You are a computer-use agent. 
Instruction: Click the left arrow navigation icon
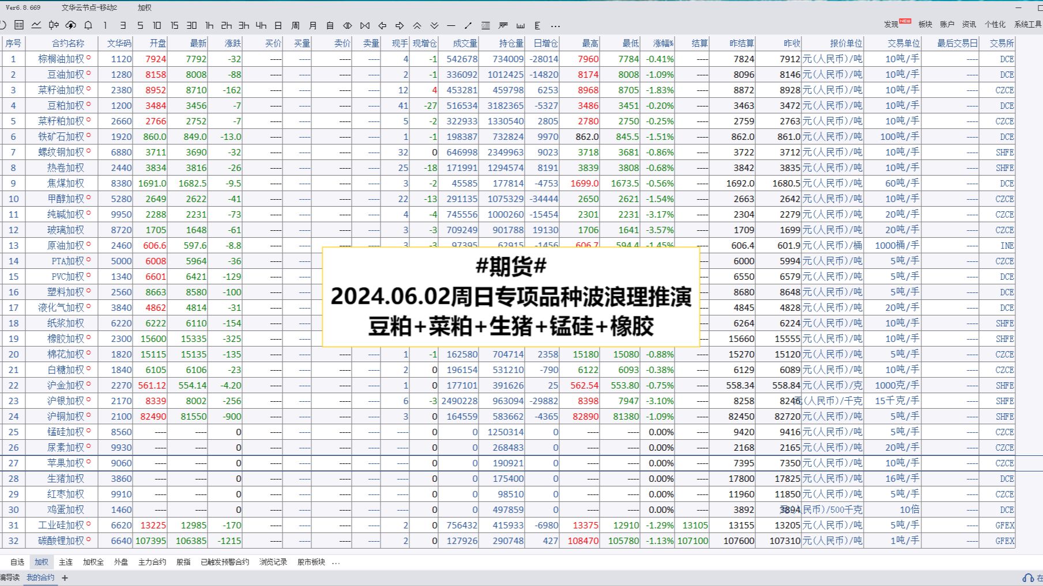coord(382,25)
